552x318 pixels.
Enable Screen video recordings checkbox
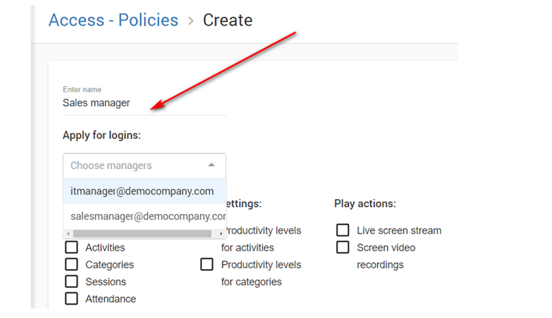click(x=343, y=247)
